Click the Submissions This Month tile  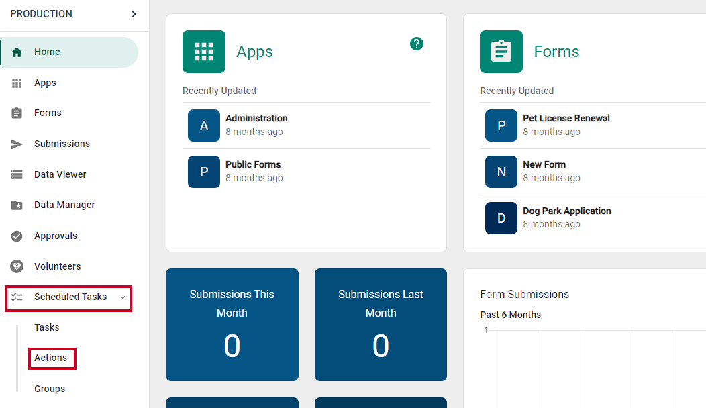(x=232, y=325)
